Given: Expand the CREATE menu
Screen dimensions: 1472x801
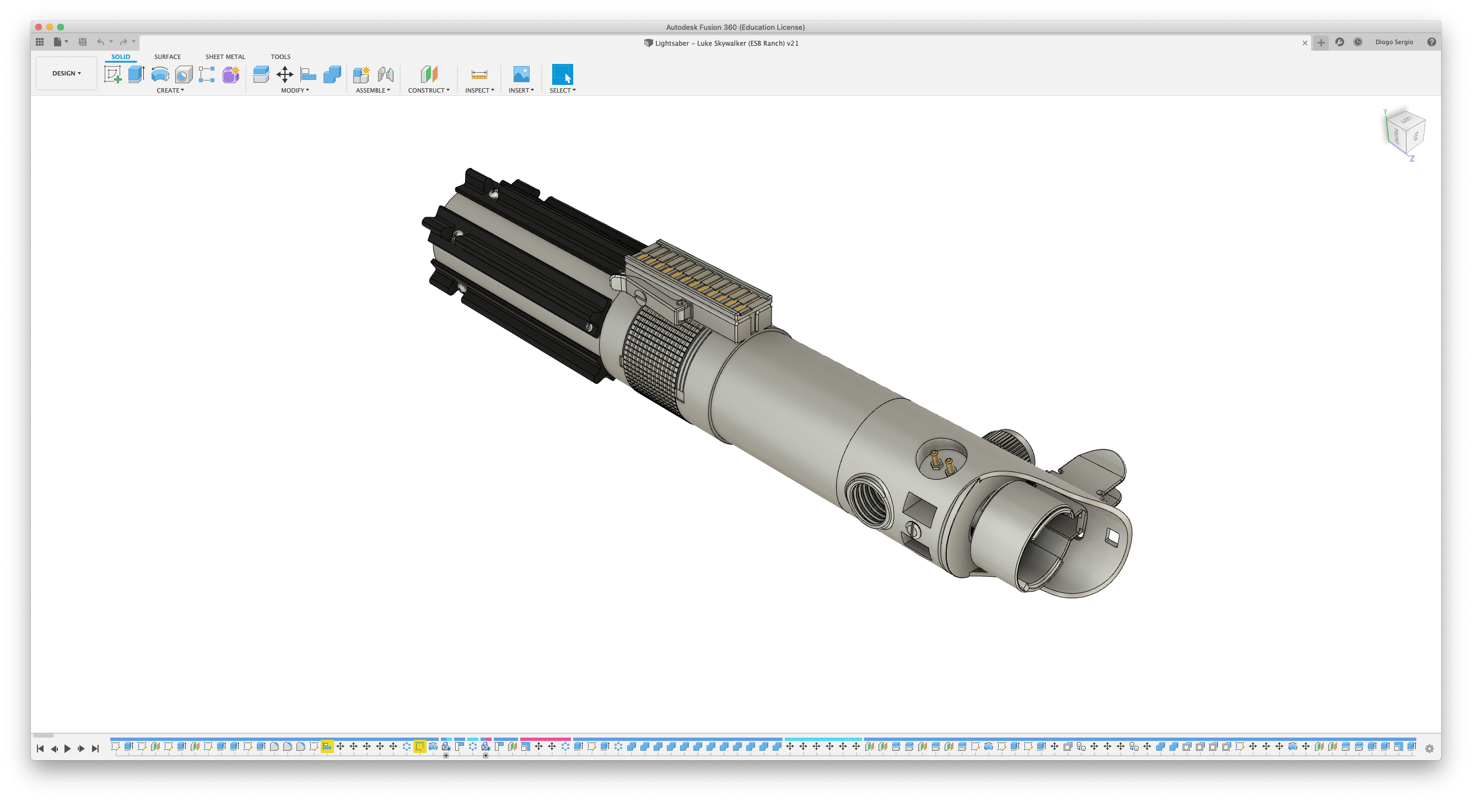Looking at the screenshot, I should 170,90.
